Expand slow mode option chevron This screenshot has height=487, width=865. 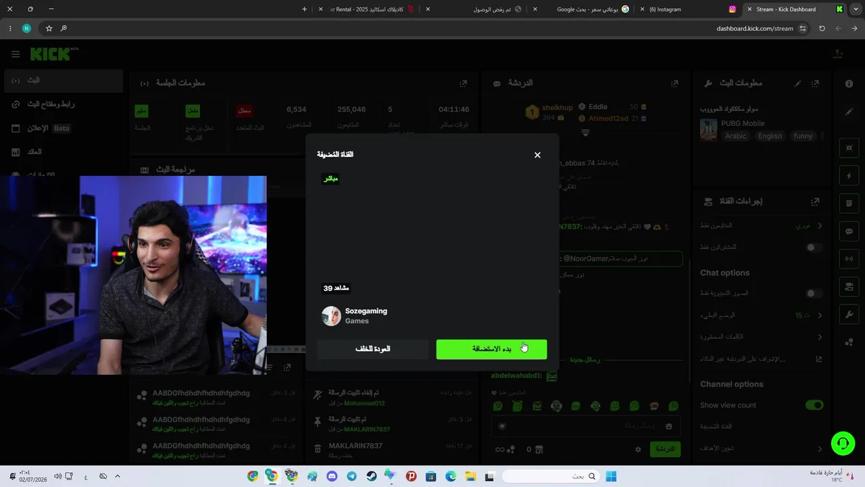820,315
